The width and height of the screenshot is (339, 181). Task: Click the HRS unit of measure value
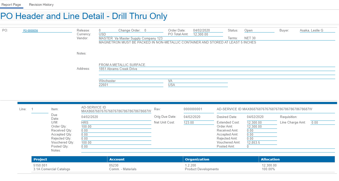pos(85,123)
